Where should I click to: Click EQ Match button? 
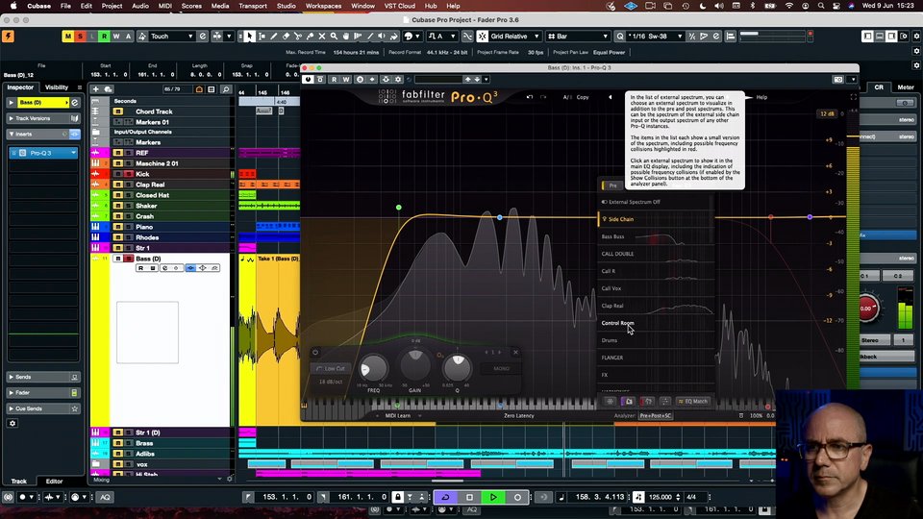(693, 402)
